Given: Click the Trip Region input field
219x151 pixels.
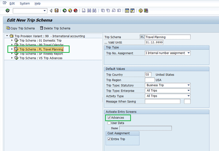Looking at the screenshot, I should [150, 80].
